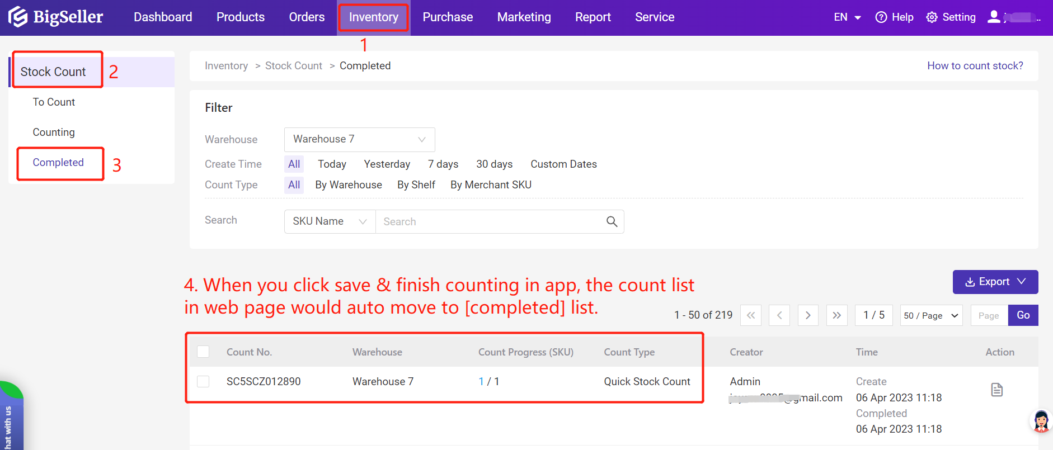Focus the Search text field
The image size is (1053, 450).
coord(490,221)
